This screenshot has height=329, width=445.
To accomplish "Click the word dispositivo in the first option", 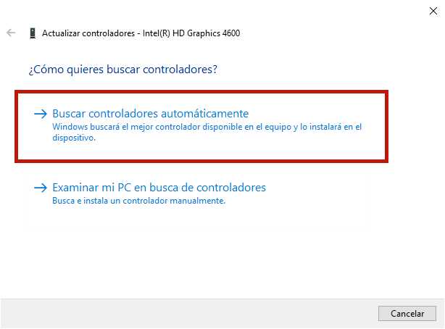I will pyautogui.click(x=74, y=138).
